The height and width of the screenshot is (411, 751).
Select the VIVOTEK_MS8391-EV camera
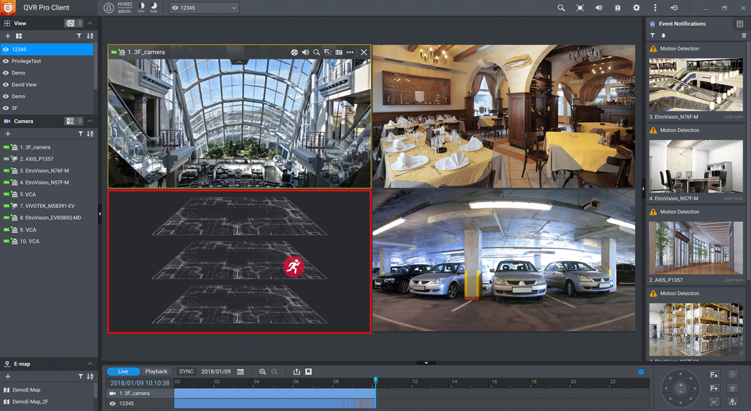(47, 206)
